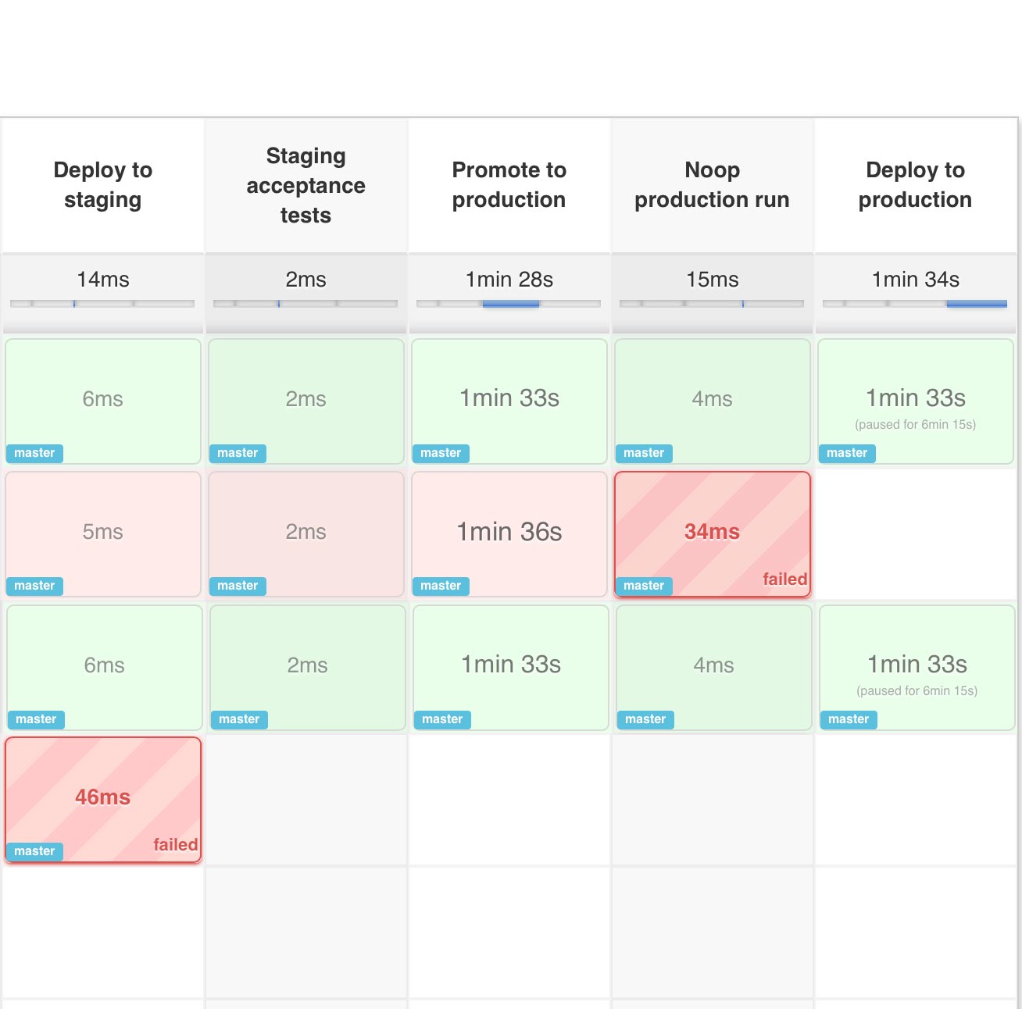Click the progress bar under 15ms average
Screen dimensions: 1022x1009
[x=712, y=304]
